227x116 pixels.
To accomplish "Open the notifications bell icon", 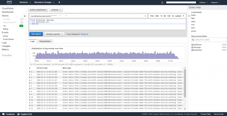I will click(162, 2).
